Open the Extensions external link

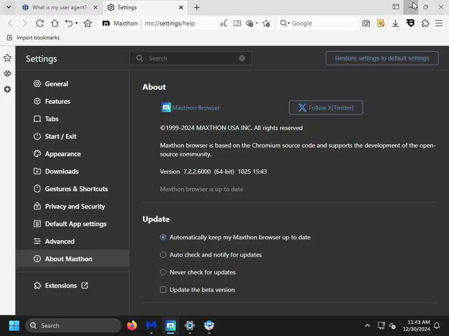point(61,285)
